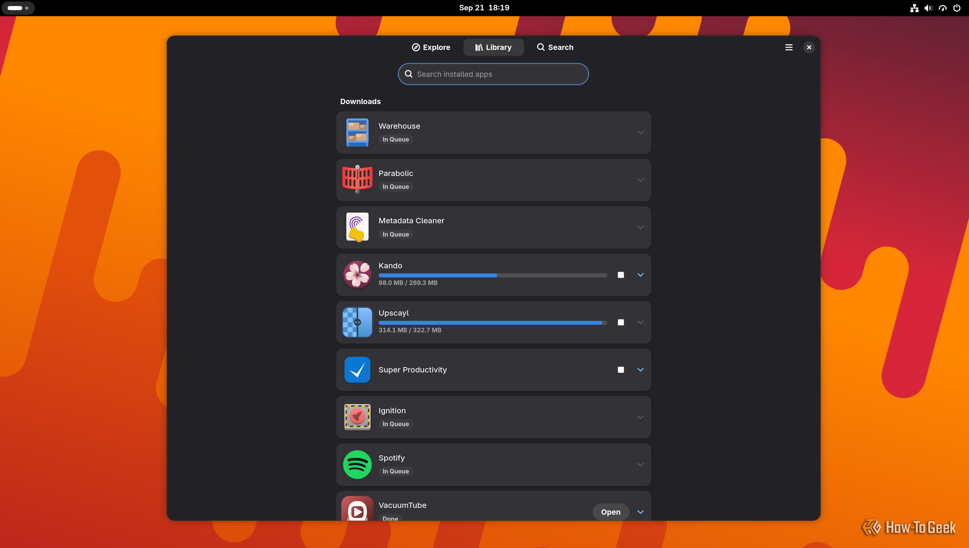The image size is (969, 548).
Task: Open the Activities workspace indicator
Action: coord(18,8)
